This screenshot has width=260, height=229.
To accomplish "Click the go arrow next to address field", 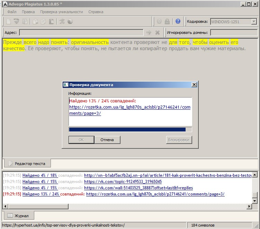I will (149, 33).
